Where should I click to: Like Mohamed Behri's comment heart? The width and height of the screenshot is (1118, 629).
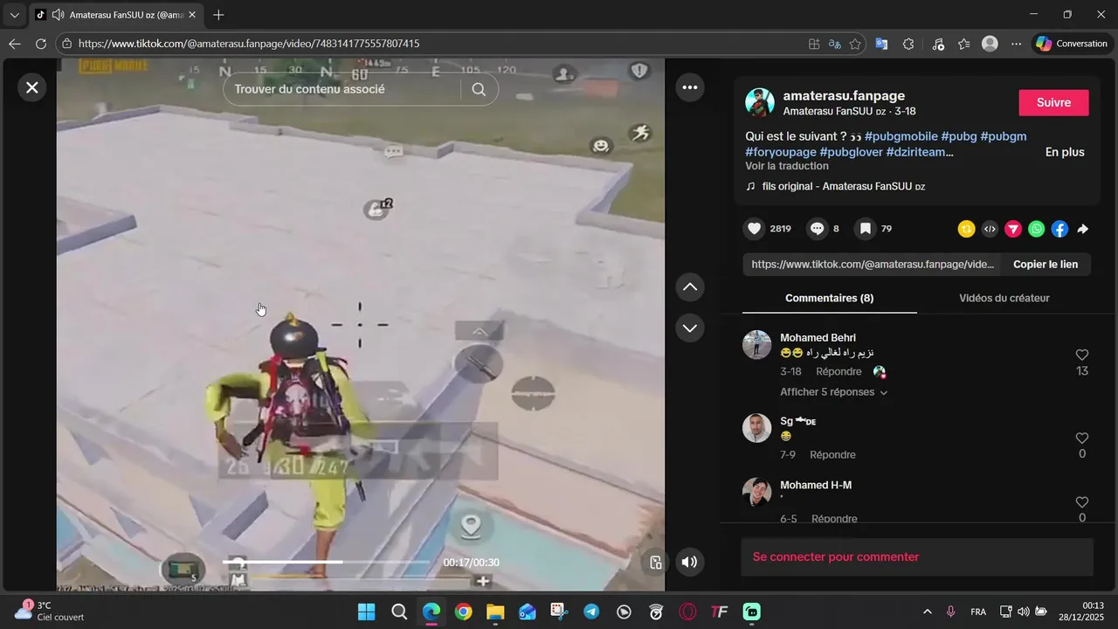coord(1082,355)
